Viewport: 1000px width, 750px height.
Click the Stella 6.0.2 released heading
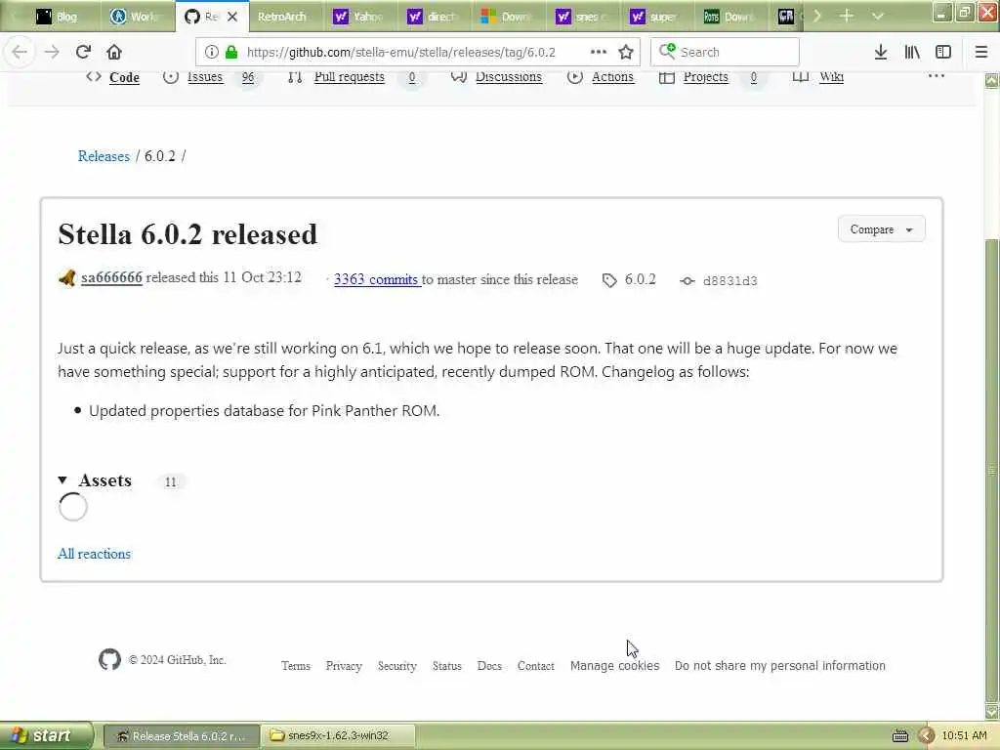[187, 234]
